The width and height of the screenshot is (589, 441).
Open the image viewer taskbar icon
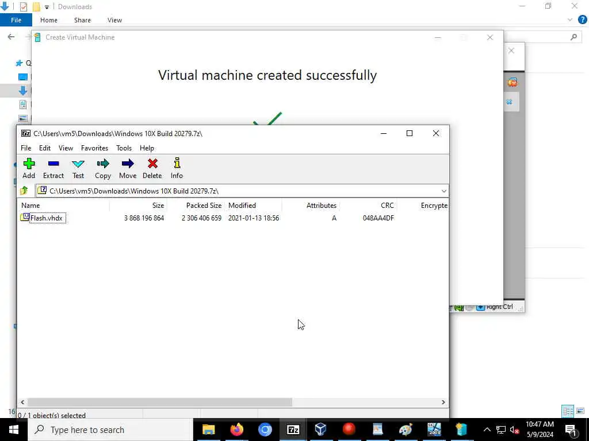tap(377, 430)
